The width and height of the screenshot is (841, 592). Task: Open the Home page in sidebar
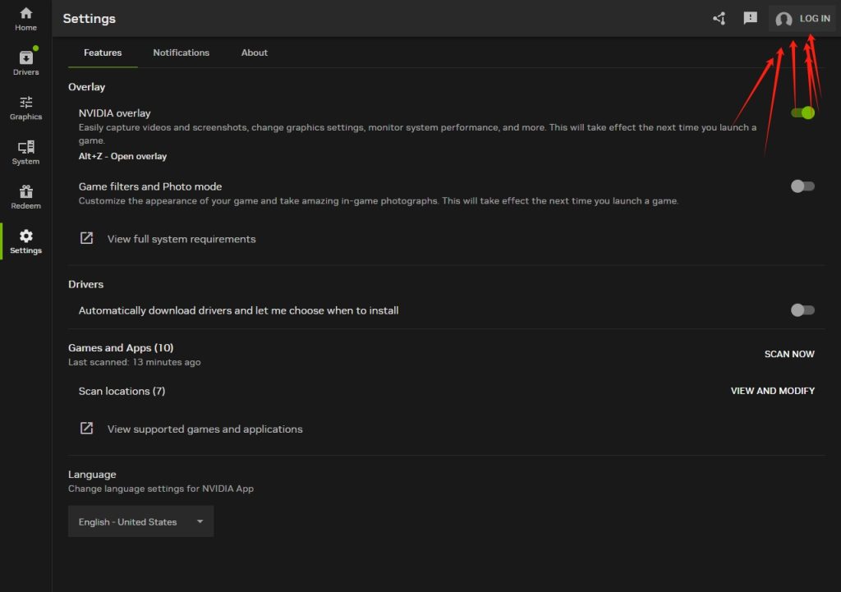(25, 19)
